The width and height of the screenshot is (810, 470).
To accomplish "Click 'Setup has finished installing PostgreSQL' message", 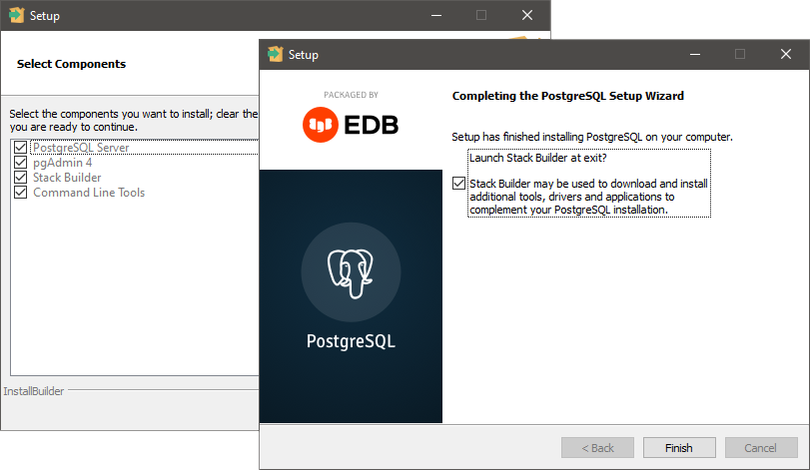I will click(592, 137).
